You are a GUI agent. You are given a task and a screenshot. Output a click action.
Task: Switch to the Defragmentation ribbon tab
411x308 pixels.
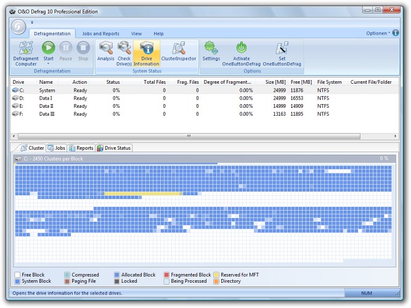[52, 33]
